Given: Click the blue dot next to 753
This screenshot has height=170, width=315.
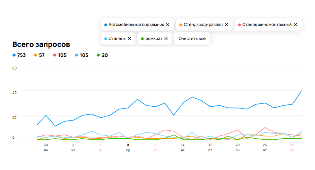Looking at the screenshot, I should 14,55.
